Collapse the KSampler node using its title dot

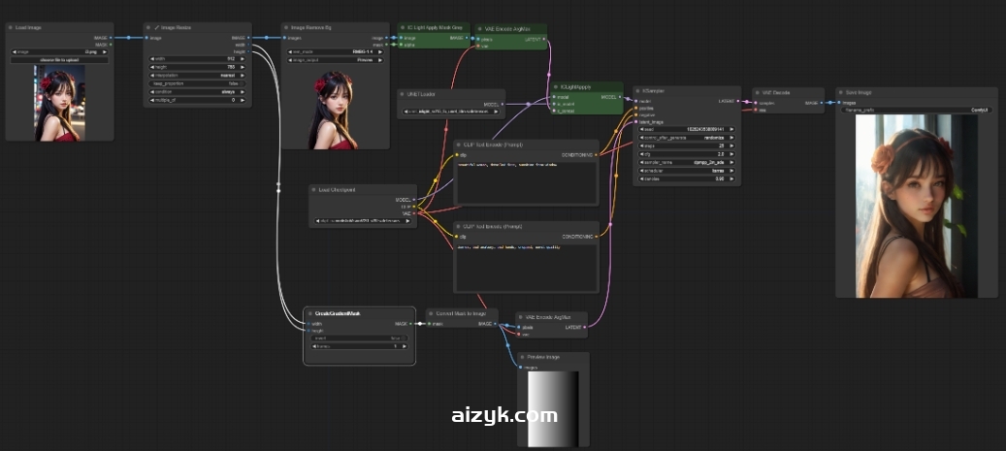pyautogui.click(x=638, y=91)
